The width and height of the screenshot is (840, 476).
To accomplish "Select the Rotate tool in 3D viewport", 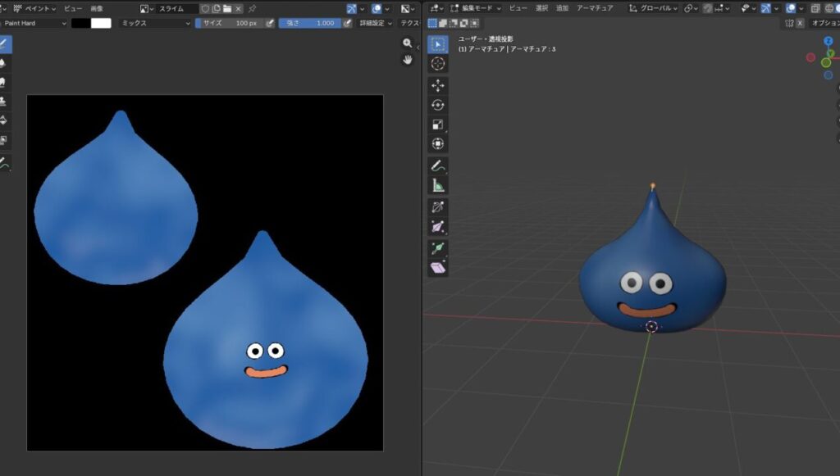I will (438, 105).
